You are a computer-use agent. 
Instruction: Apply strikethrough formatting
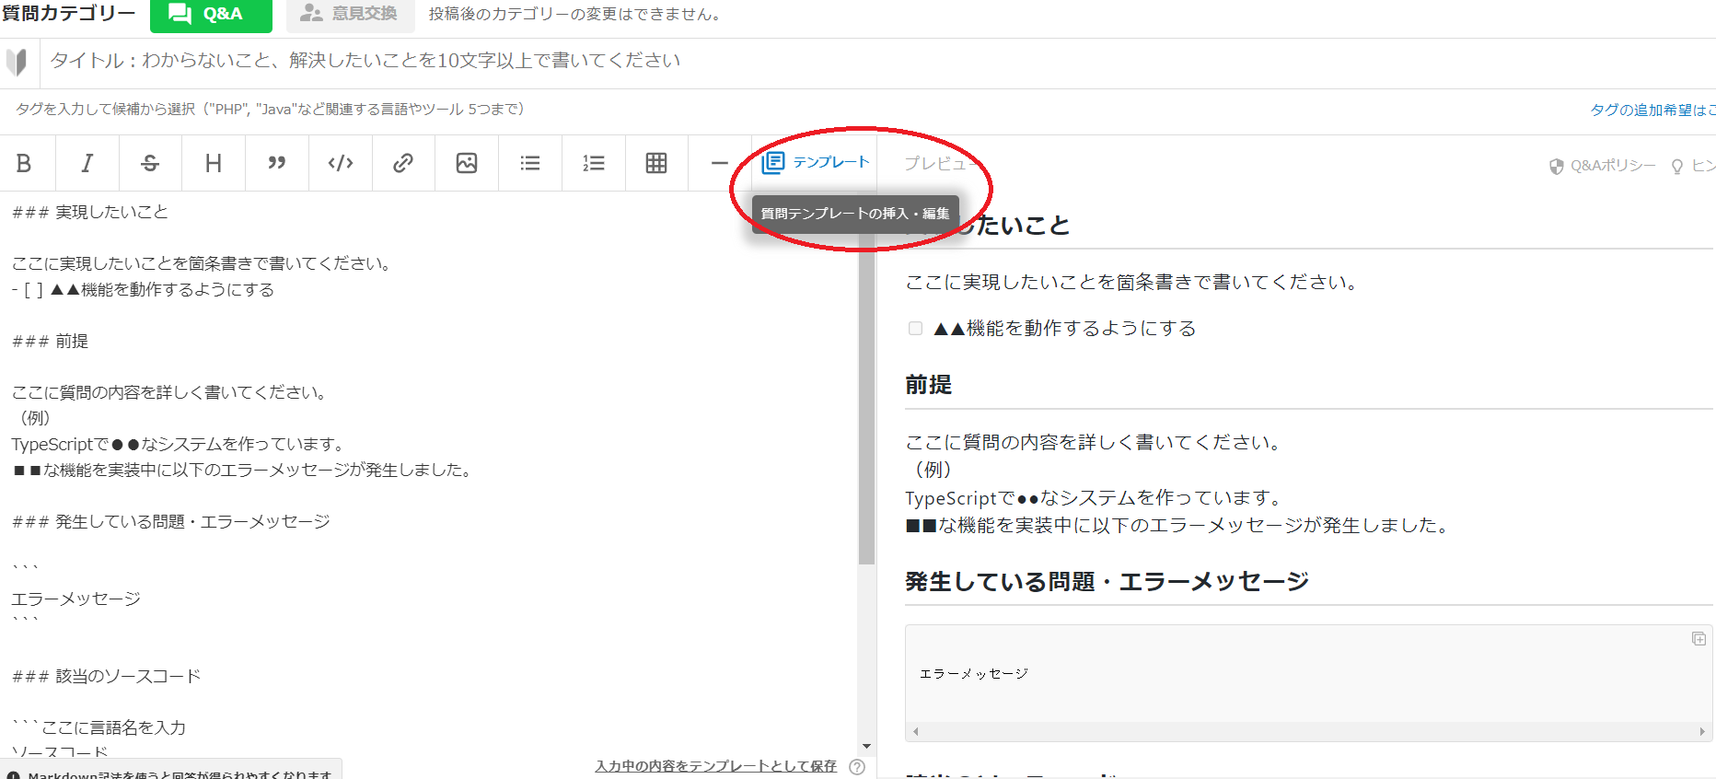(150, 163)
